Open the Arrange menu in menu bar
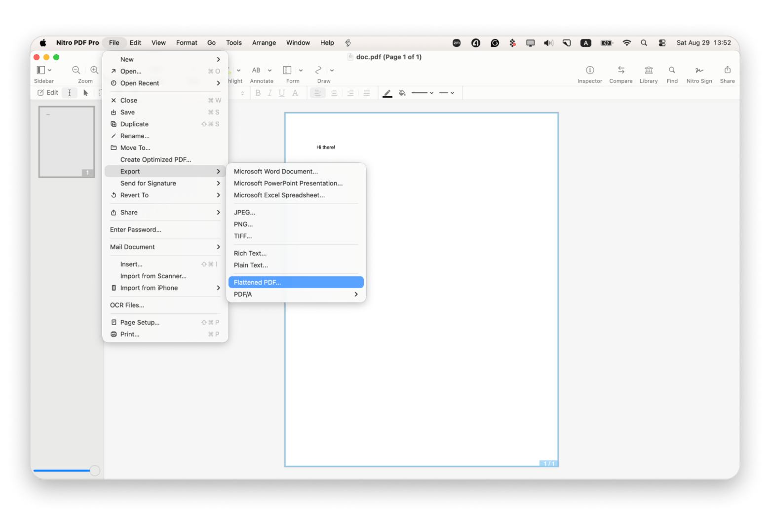770x519 pixels. coord(264,43)
